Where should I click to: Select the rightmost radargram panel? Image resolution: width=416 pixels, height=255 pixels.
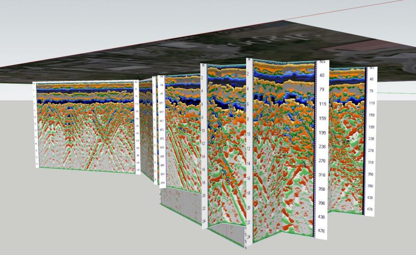347,140
